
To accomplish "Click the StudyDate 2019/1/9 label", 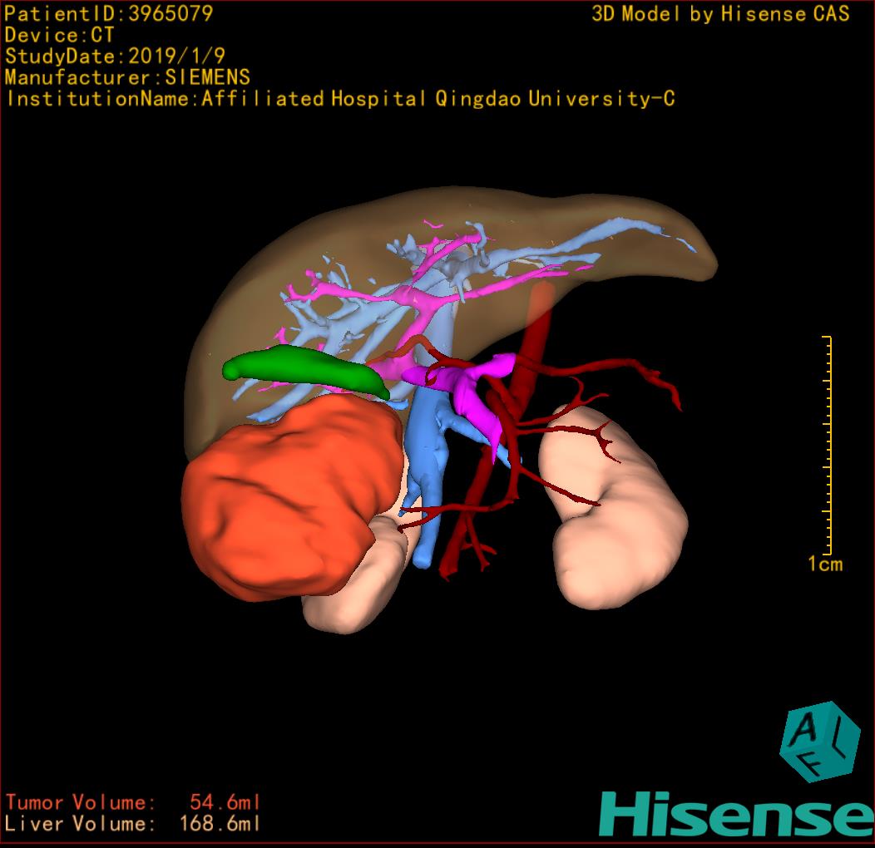I will tap(115, 57).
